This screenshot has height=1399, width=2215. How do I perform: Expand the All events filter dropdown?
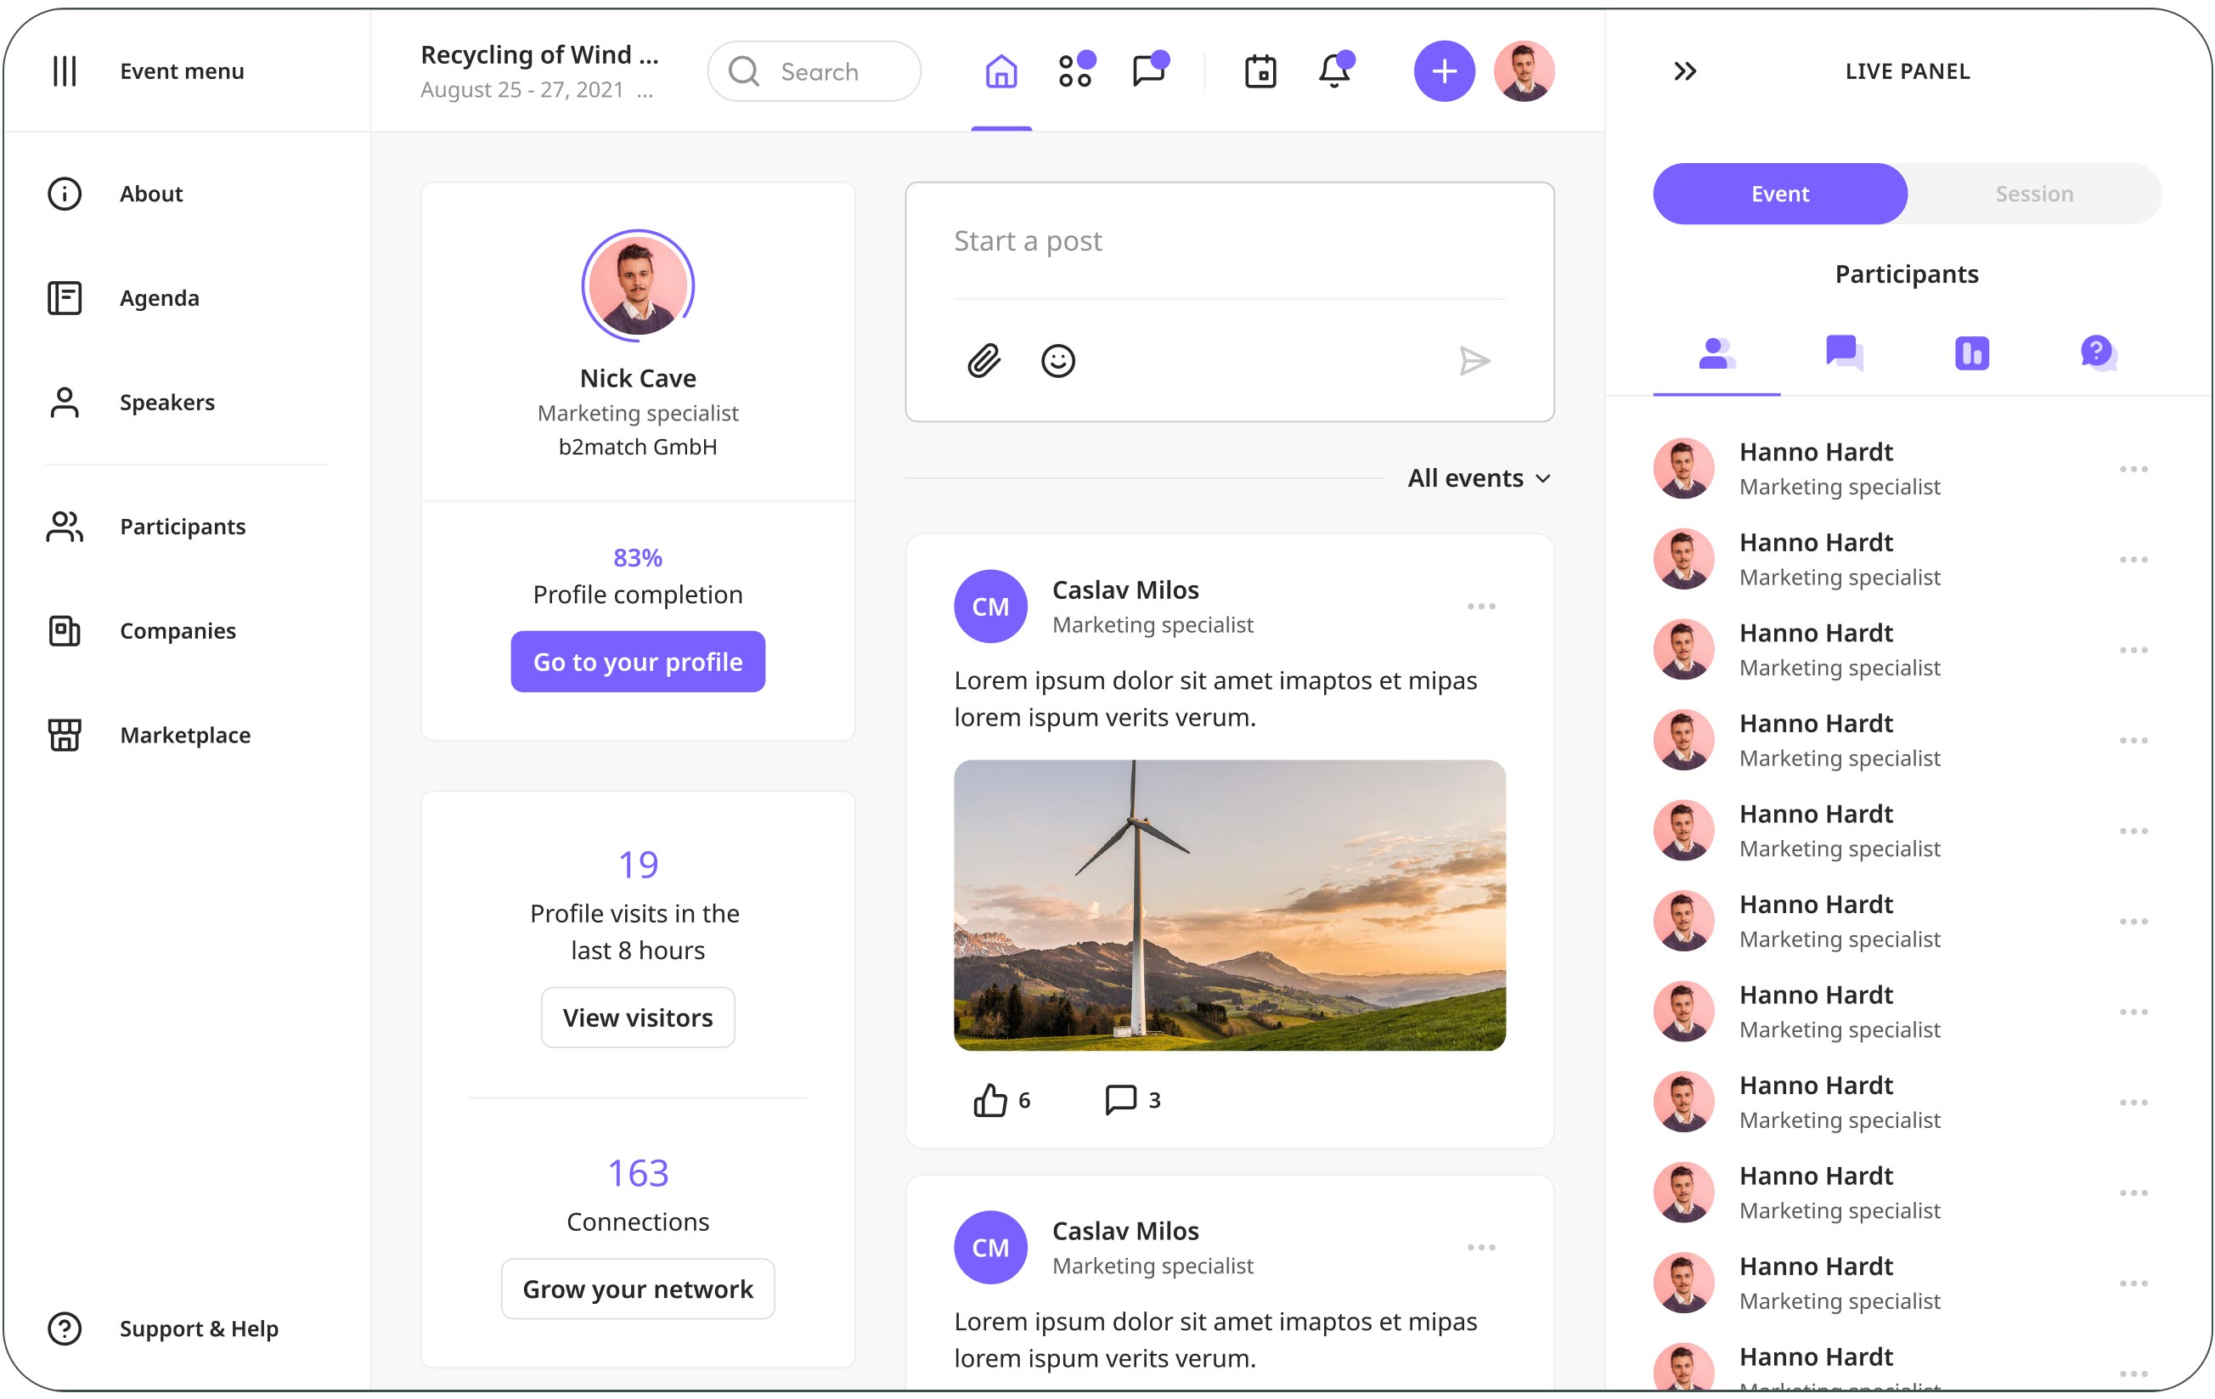pos(1479,478)
